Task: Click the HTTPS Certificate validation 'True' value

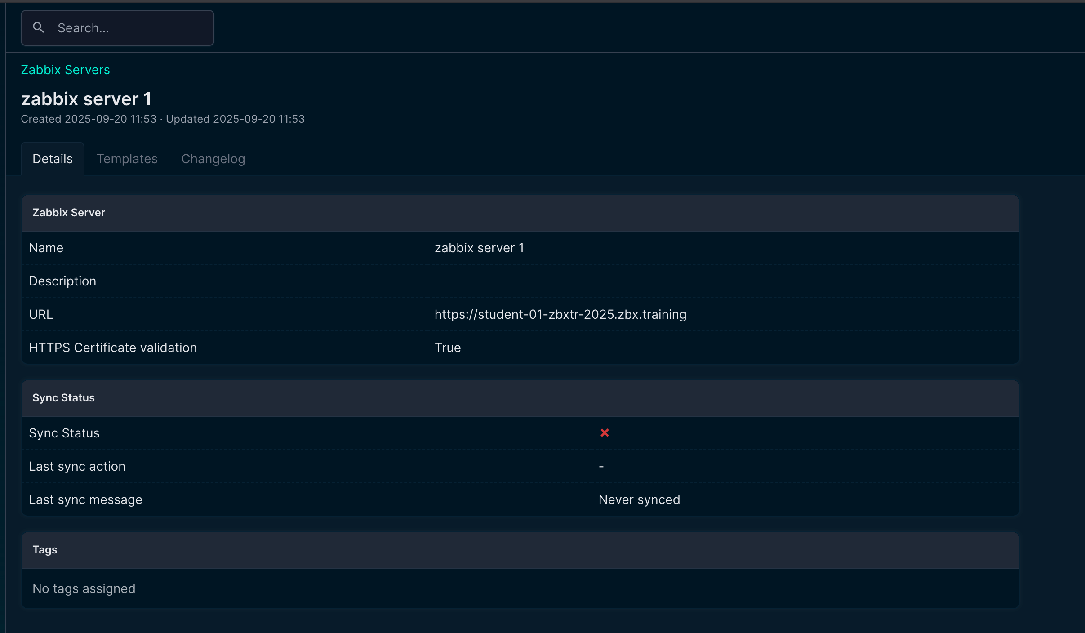Action: pyautogui.click(x=447, y=348)
